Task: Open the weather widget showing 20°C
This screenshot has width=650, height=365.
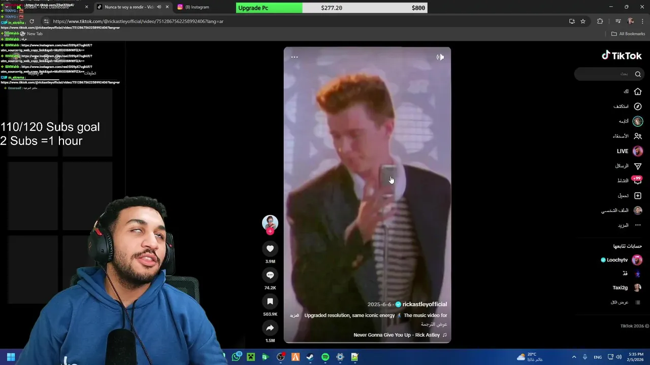Action: (x=530, y=357)
